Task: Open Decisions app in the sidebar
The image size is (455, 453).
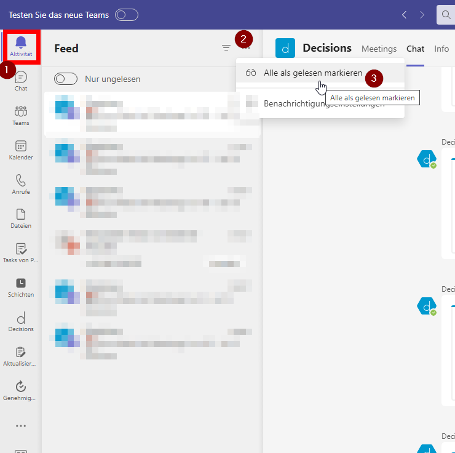Action: tap(21, 322)
